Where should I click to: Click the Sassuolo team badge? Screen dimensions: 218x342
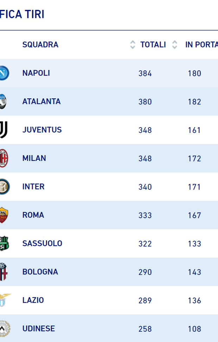pos(4,244)
